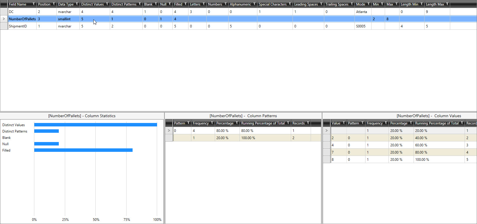Click the Mode column filter icon
477x224 pixels.
point(368,4)
